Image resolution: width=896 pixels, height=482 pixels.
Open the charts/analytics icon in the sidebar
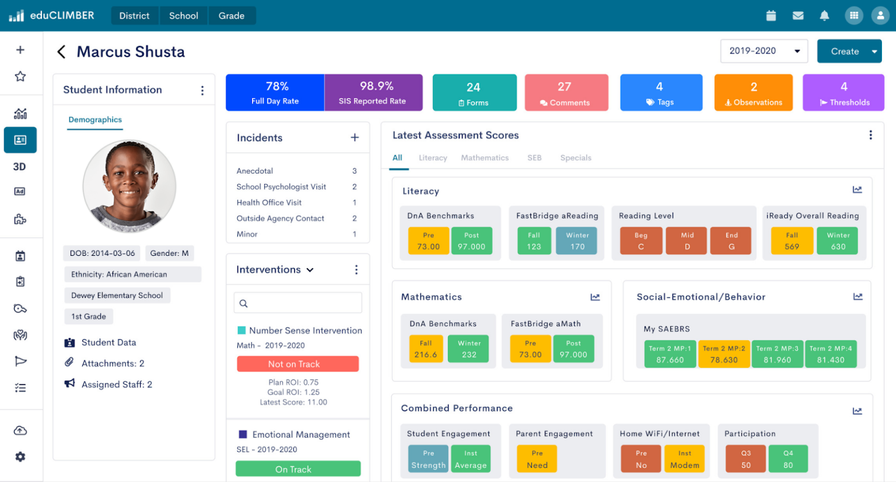[x=20, y=113]
